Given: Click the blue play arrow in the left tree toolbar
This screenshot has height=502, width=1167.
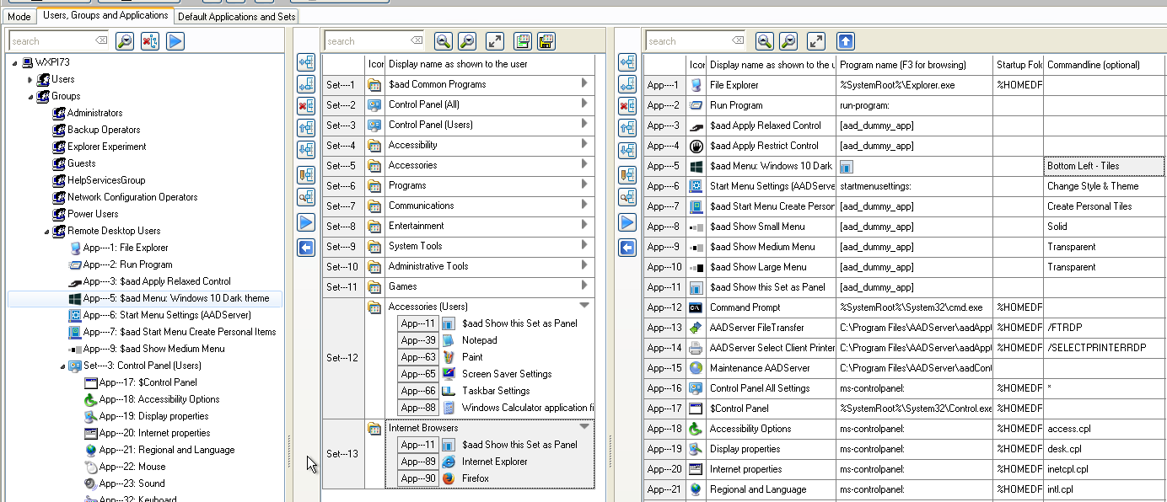Looking at the screenshot, I should [175, 41].
